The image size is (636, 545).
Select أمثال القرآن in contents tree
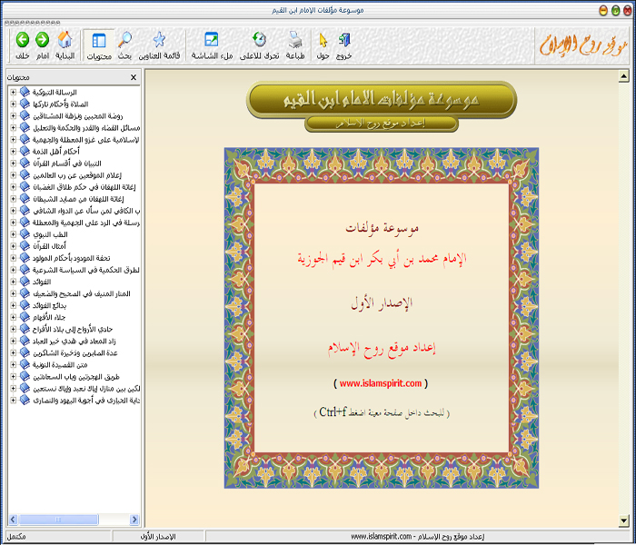pyautogui.click(x=56, y=246)
